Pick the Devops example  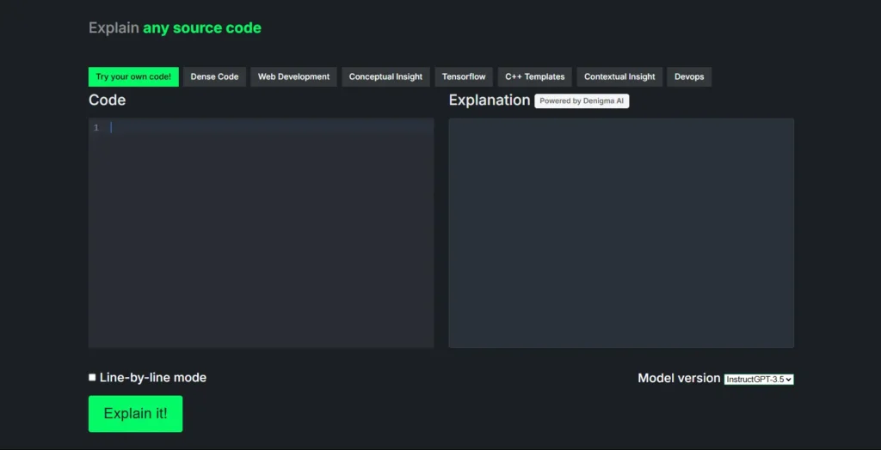click(689, 77)
